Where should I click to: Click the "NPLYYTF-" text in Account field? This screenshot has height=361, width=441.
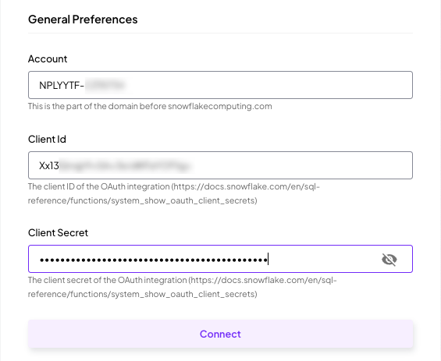tap(62, 85)
